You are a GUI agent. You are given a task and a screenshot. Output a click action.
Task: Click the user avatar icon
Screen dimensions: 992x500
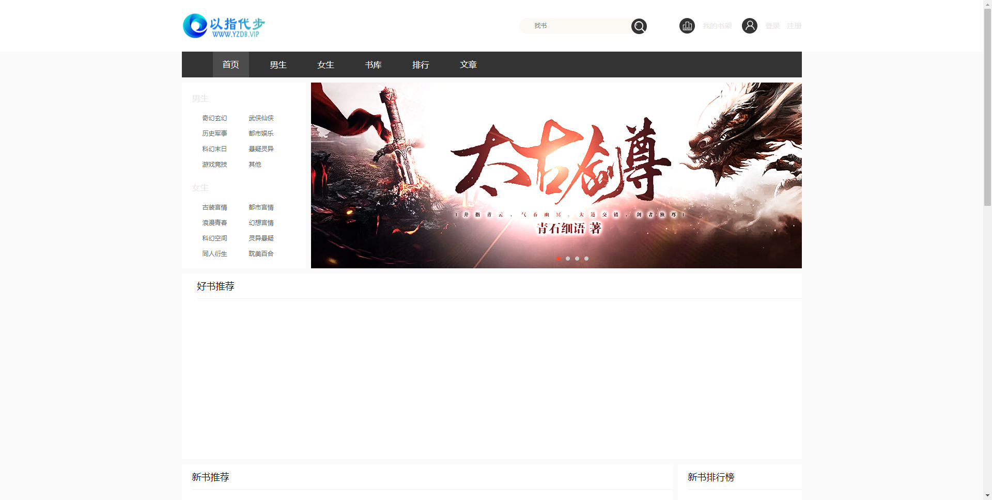pos(750,25)
